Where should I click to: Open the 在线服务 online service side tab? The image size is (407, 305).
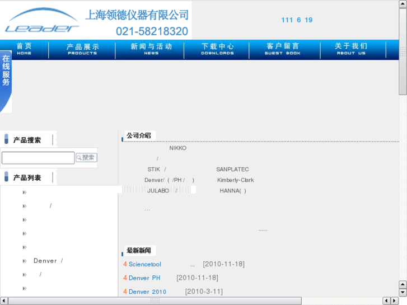pyautogui.click(x=6, y=81)
